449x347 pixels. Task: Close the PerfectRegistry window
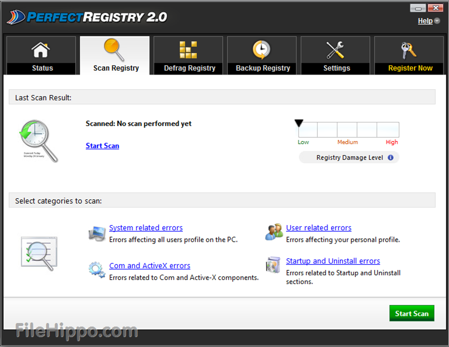pyautogui.click(x=435, y=8)
